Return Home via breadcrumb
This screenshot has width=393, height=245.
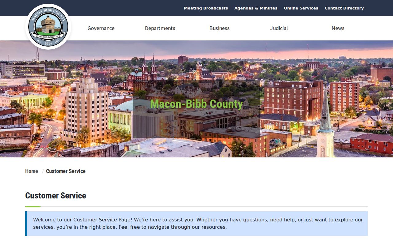coord(32,171)
